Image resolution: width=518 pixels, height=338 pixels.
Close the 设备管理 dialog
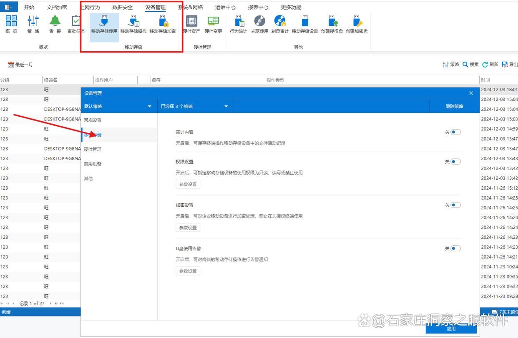coord(471,93)
